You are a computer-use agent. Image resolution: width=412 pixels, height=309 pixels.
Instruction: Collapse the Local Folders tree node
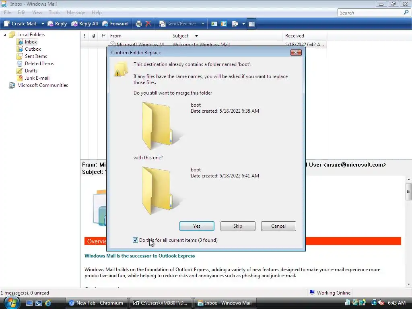(x=5, y=35)
